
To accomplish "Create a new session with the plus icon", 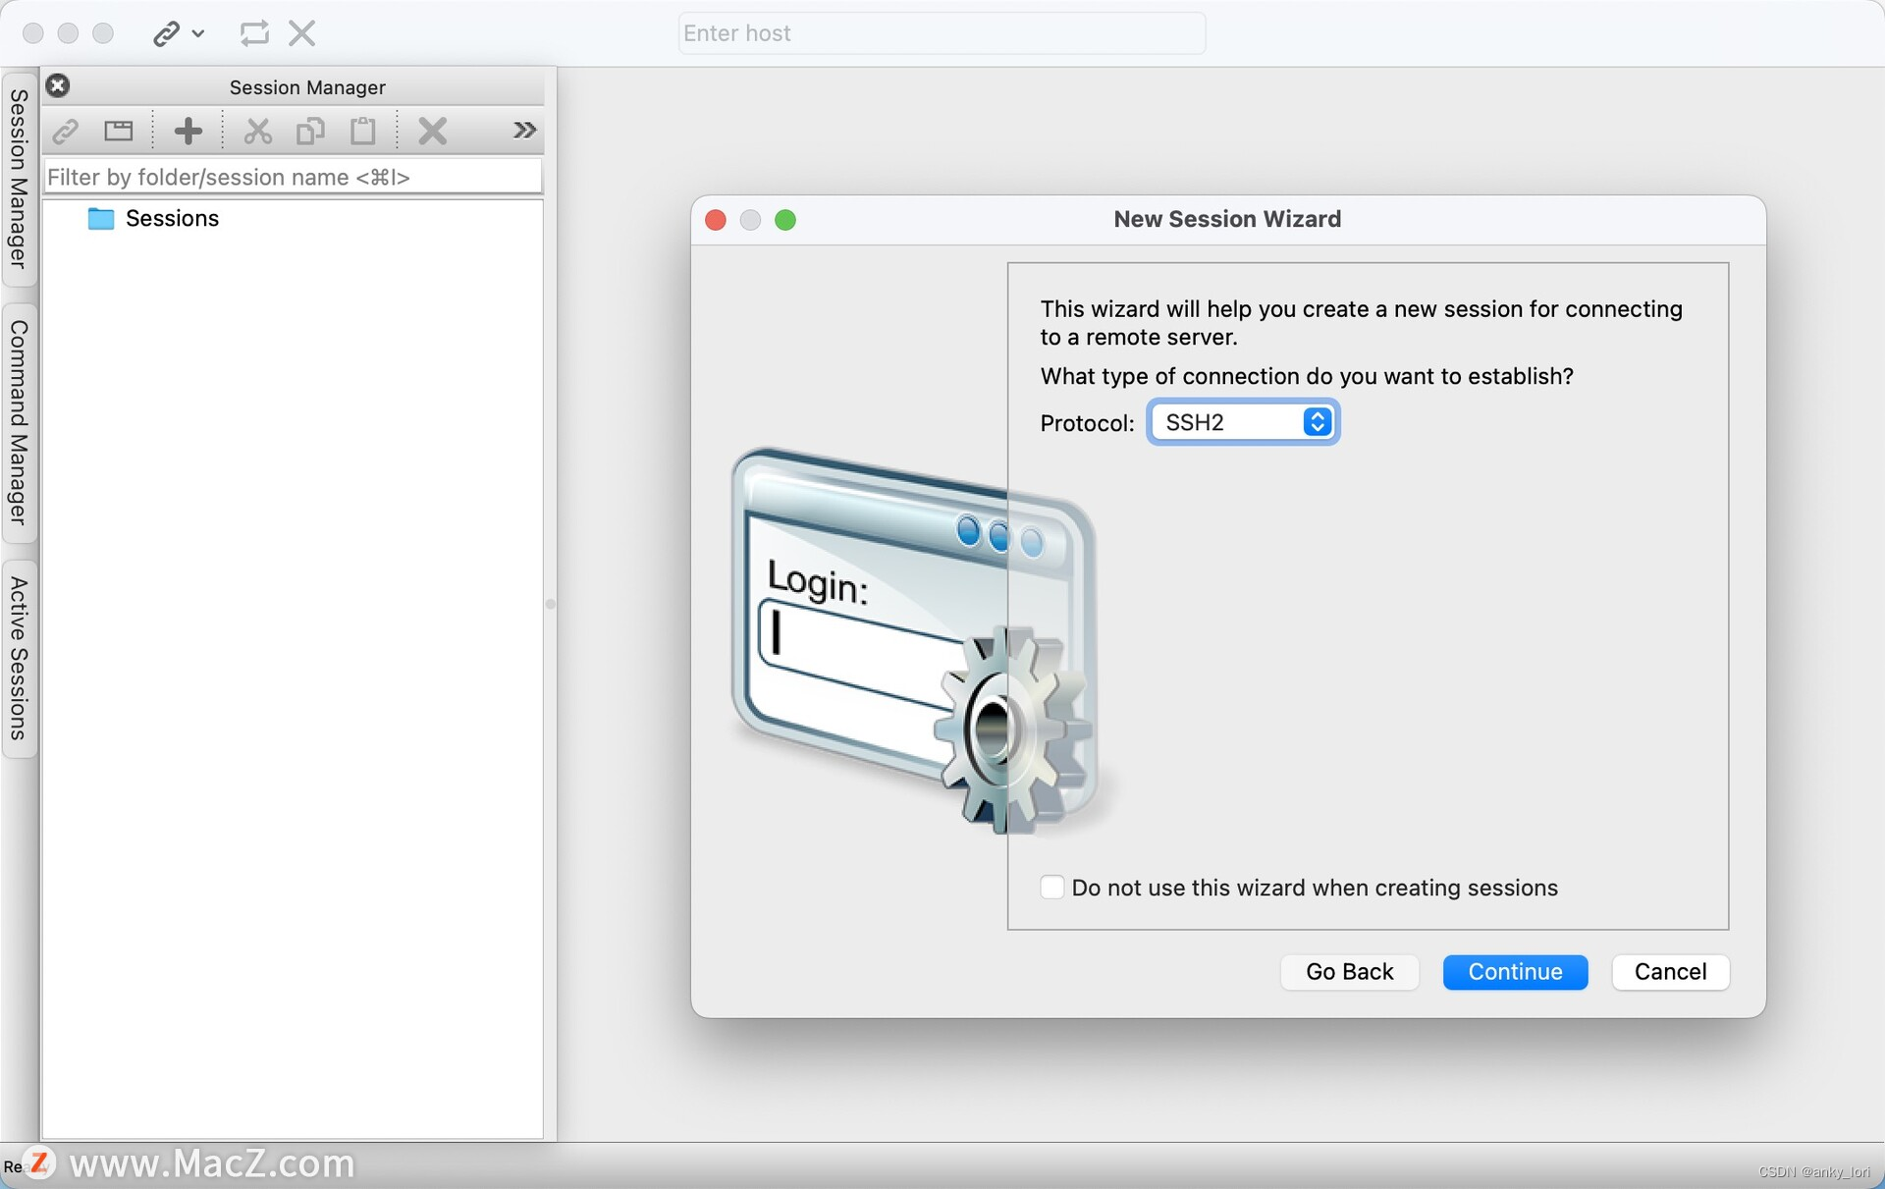I will tap(188, 131).
